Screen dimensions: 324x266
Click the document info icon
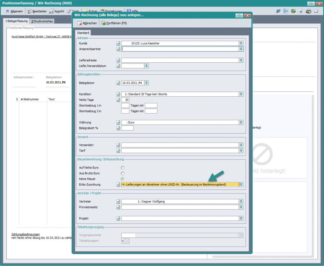pos(301,11)
